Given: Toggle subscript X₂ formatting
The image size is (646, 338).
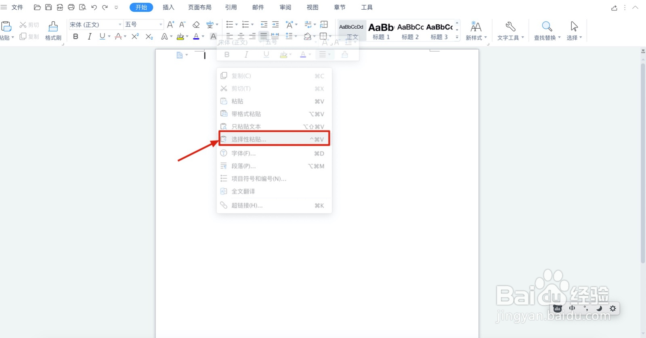Looking at the screenshot, I should (149, 36).
